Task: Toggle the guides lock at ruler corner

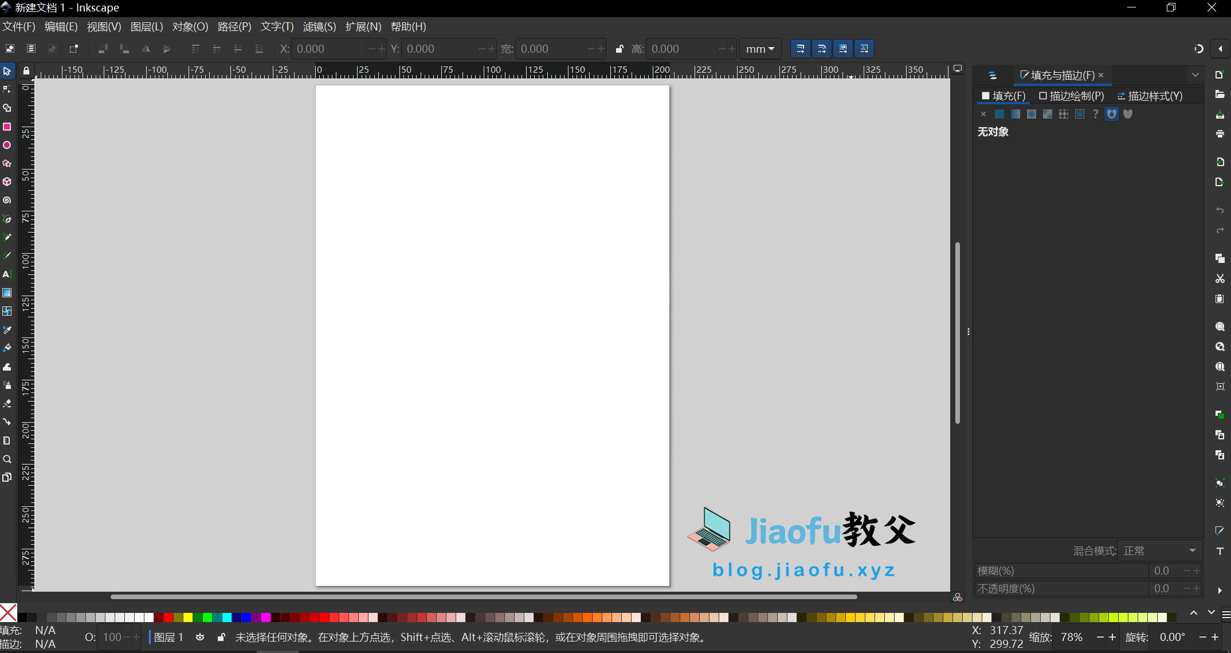Action: click(x=26, y=70)
